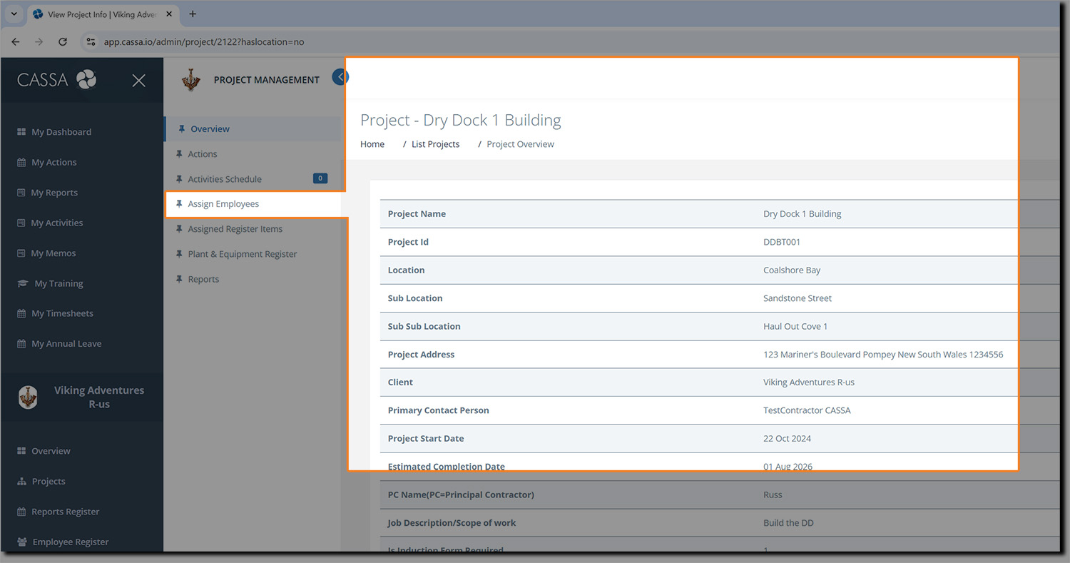Open My Dashboard in sidebar
This screenshot has width=1070, height=563.
tap(61, 132)
